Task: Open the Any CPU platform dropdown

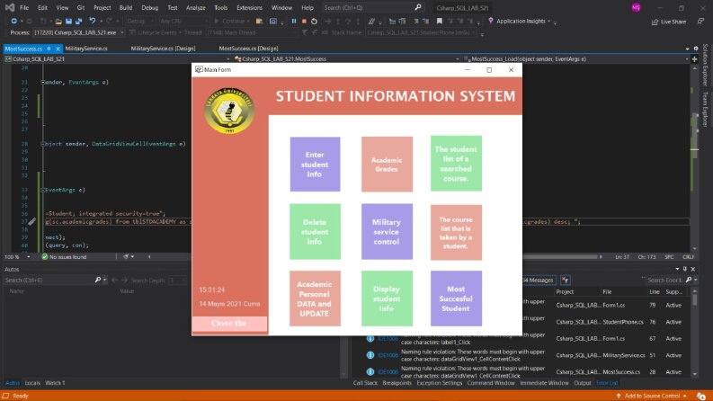Action: point(183,21)
